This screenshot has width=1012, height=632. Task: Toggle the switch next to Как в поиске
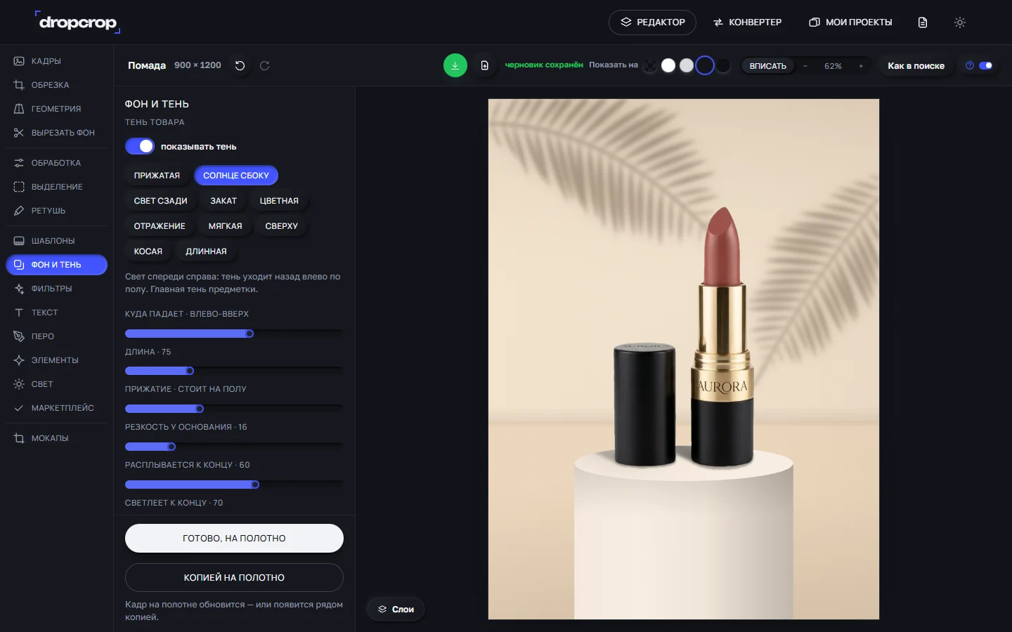pyautogui.click(x=986, y=65)
